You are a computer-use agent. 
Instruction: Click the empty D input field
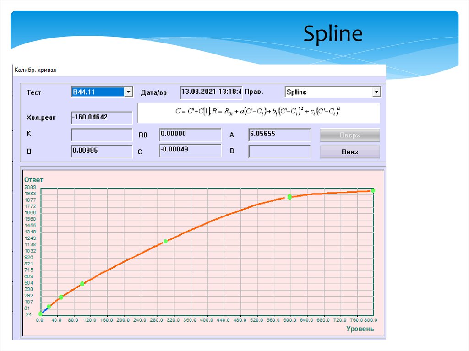click(279, 151)
